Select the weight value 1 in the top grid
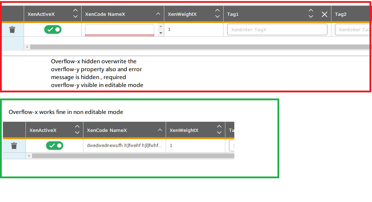This screenshot has width=372, height=202. click(169, 29)
